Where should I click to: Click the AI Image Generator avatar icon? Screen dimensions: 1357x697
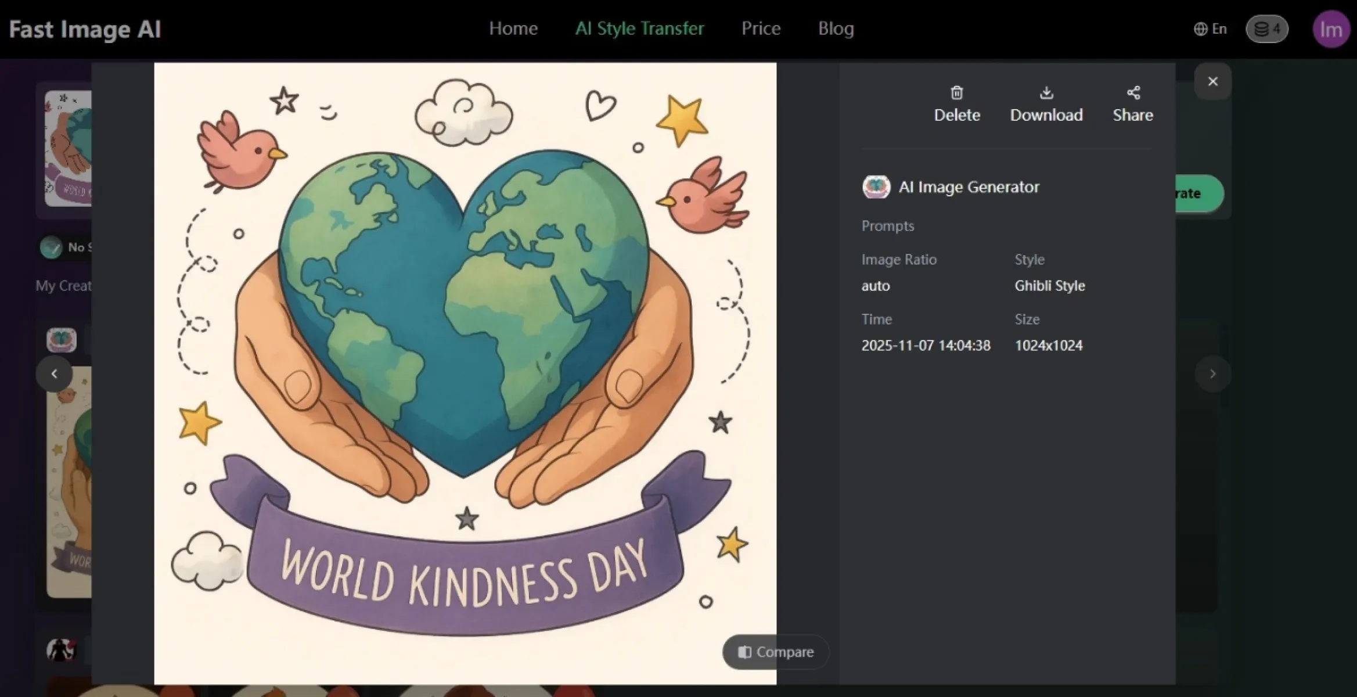[x=876, y=187]
